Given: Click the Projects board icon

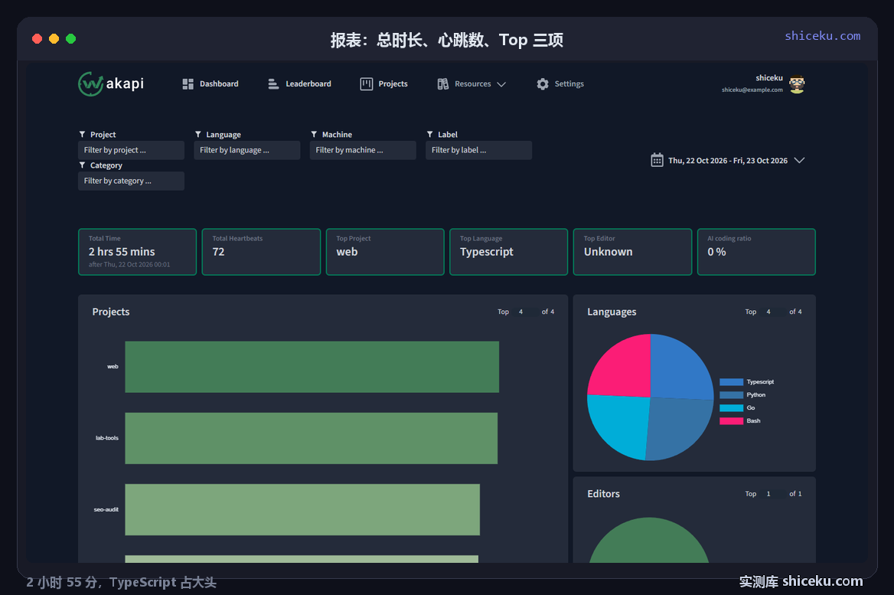Looking at the screenshot, I should pyautogui.click(x=366, y=84).
